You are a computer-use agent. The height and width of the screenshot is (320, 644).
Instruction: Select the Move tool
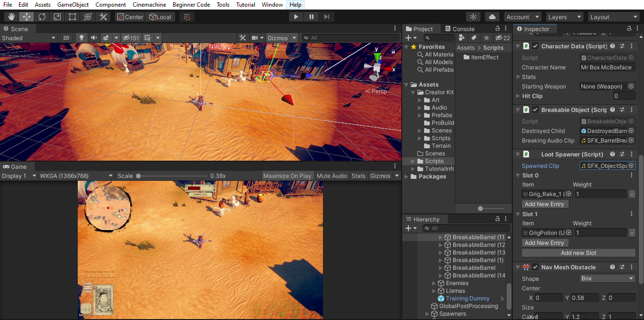(x=27, y=17)
